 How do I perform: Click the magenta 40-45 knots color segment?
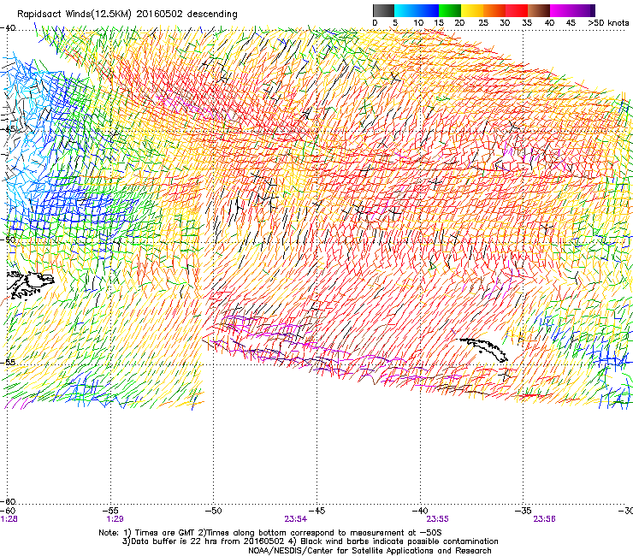(x=561, y=10)
